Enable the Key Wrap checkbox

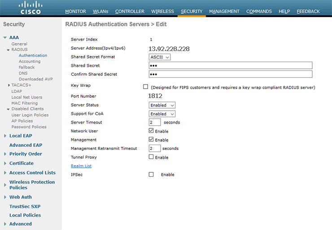click(145, 87)
